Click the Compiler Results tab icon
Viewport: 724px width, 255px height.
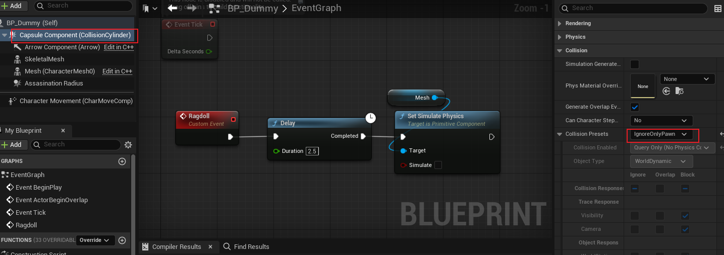[x=145, y=247]
